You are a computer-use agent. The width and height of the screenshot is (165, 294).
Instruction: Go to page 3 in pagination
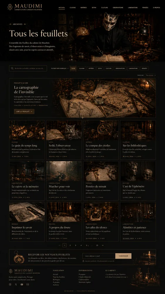click(76, 245)
